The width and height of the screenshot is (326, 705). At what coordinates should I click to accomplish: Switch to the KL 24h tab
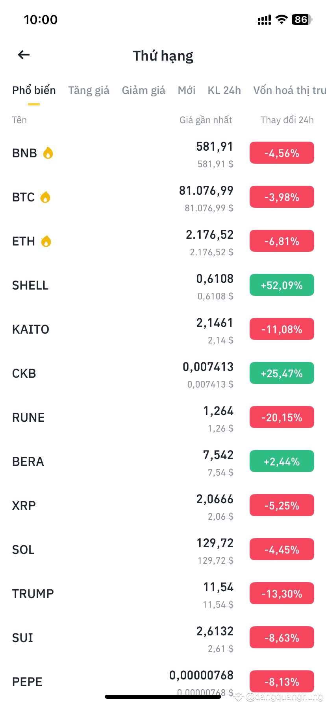[x=224, y=90]
